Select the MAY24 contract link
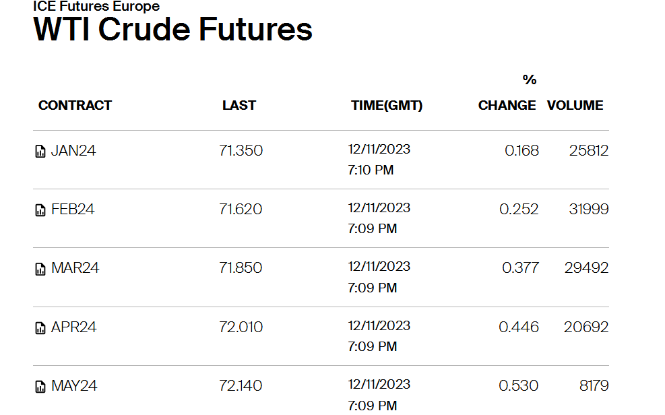665x415 pixels. [x=74, y=386]
